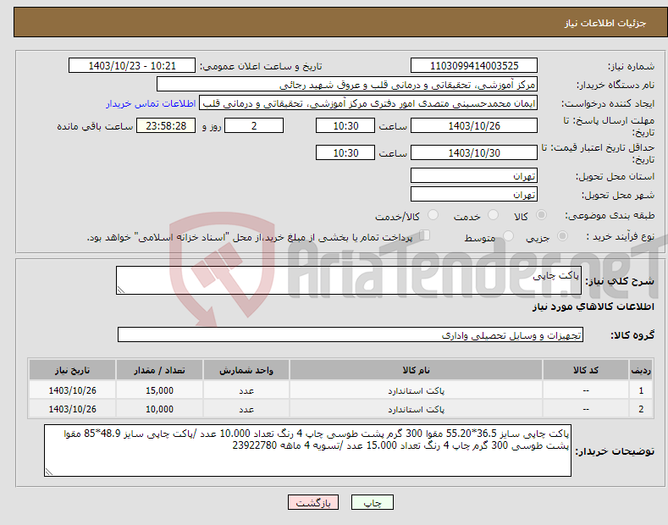Viewport: 668px width, 525px height.
Task: Click unit عدد in row 2
Action: 246,409
